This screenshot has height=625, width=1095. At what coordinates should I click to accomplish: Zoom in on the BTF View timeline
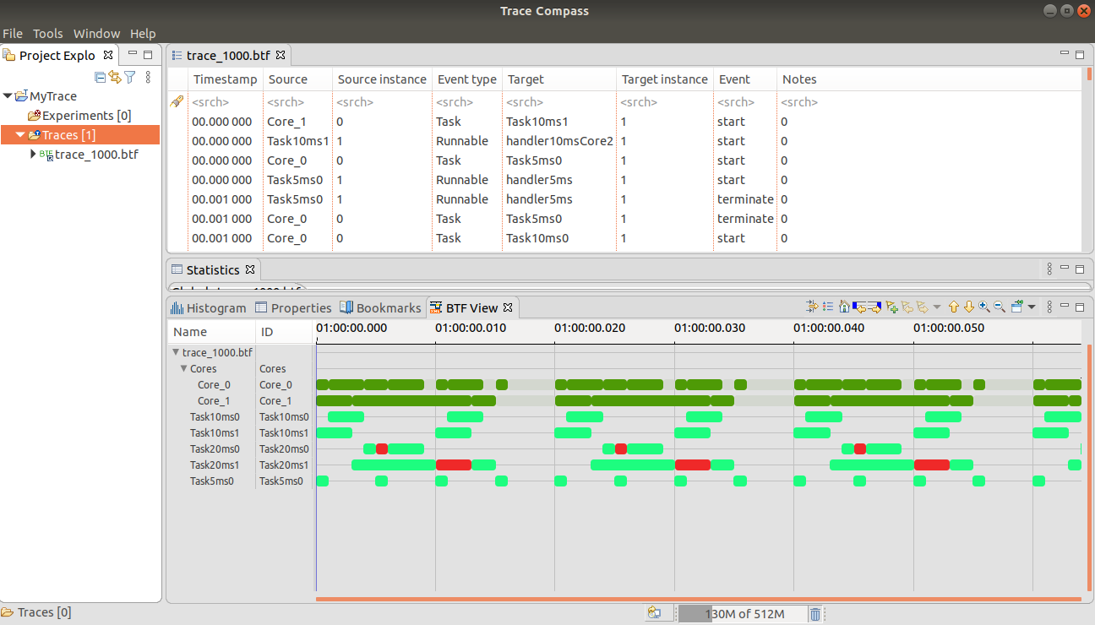(984, 307)
